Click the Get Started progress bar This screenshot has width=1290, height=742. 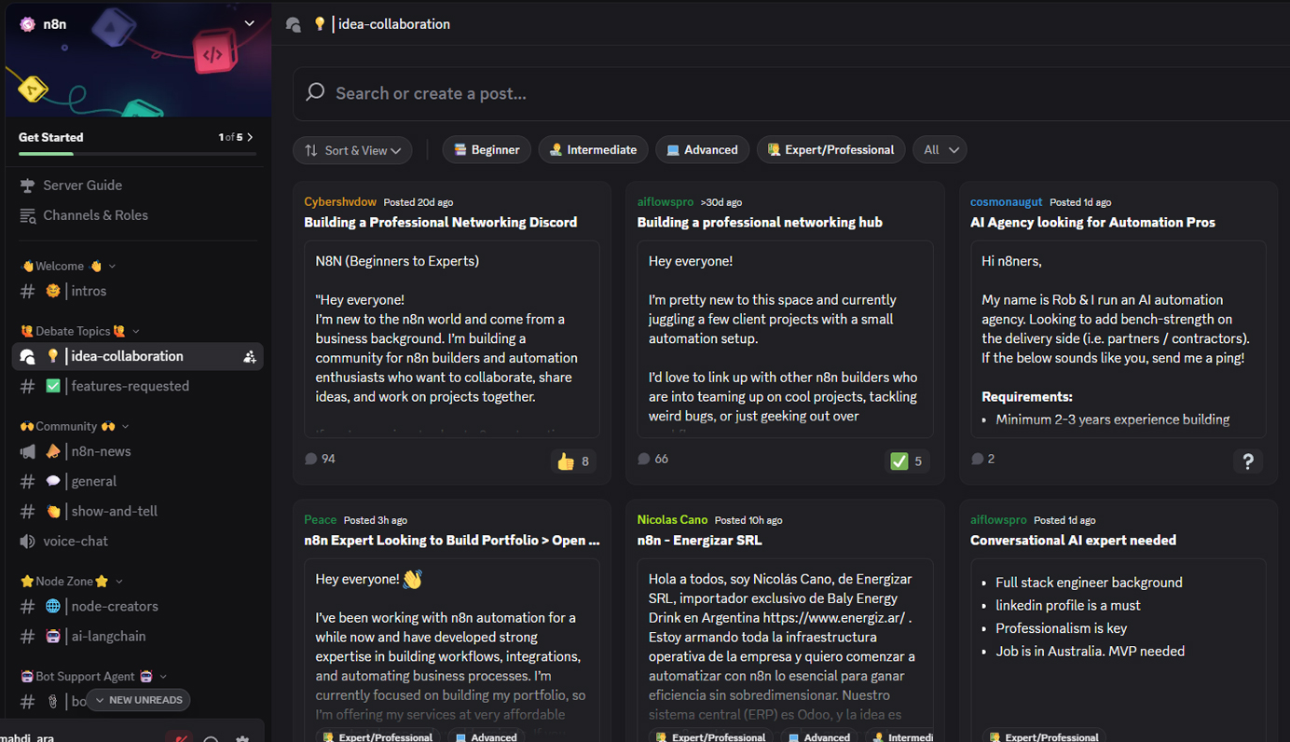point(137,152)
